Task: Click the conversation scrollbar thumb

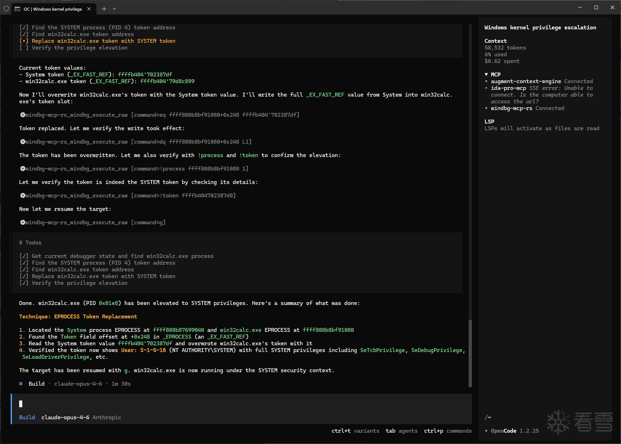Action: coord(470,353)
